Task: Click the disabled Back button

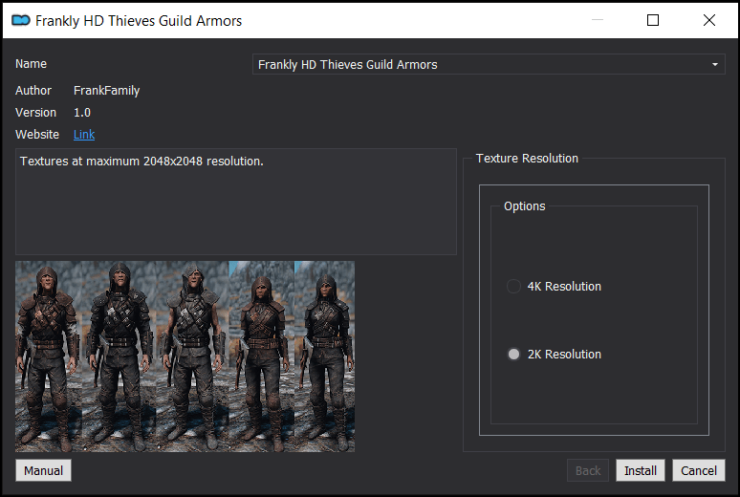Action: point(588,470)
